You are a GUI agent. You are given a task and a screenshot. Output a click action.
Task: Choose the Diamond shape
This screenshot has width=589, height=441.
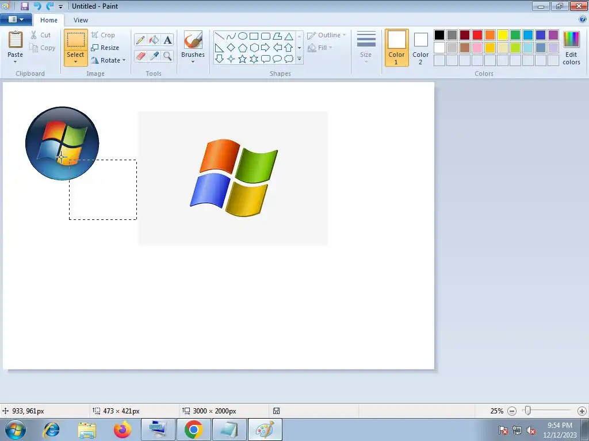point(231,48)
